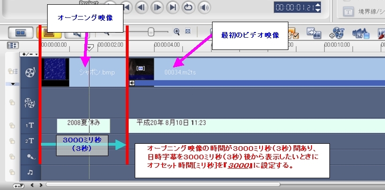Select the Title track 2T button

coord(30,141)
